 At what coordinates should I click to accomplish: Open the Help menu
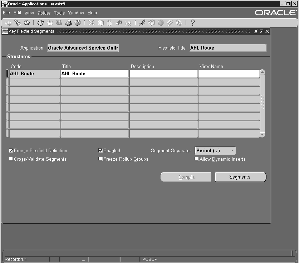pos(92,13)
